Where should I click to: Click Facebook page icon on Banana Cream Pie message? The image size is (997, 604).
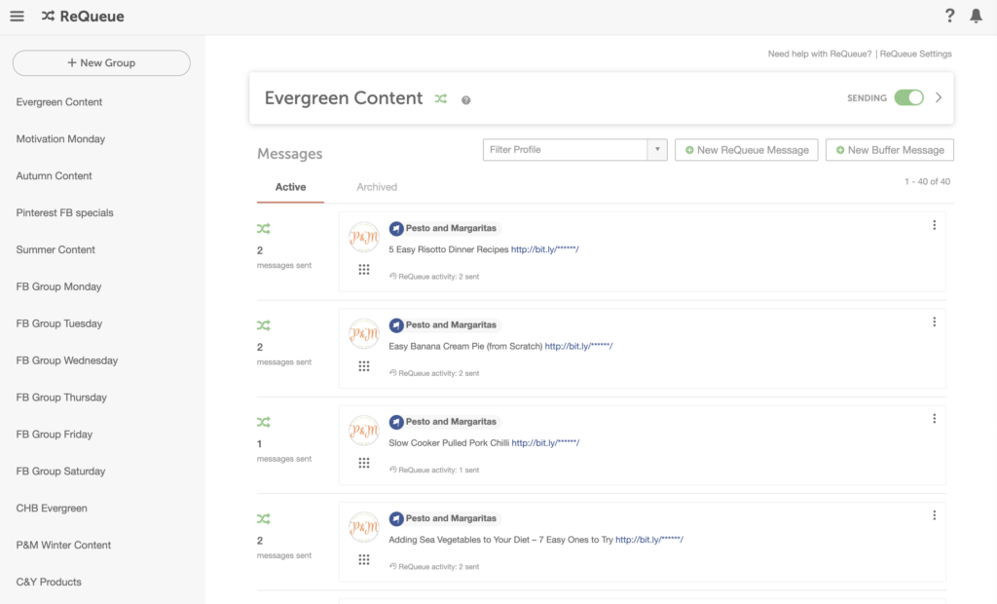396,325
